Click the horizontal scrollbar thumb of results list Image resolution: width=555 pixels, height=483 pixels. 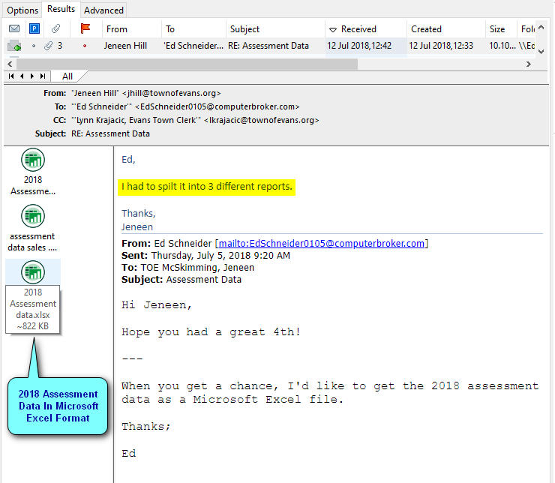pos(187,64)
